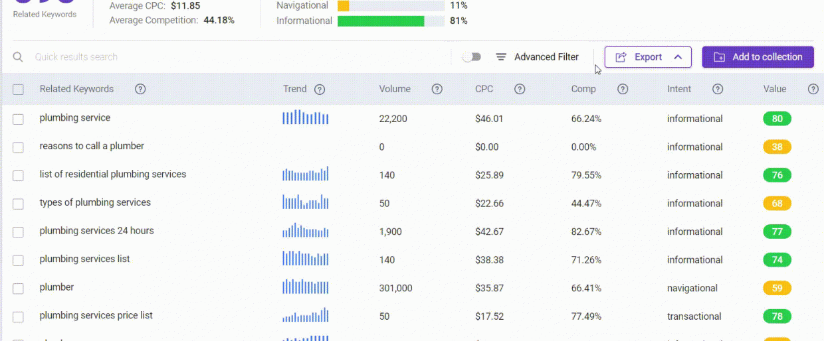Click the Navigational intent progress bar
Screen dimensions: 824x341
coord(391,5)
